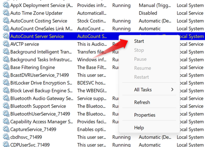Screen dimensions: 205x147
Task: Click Help in the context menu
Action: pos(139,128)
